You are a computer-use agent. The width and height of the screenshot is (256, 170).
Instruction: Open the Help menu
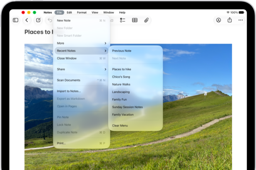pos(122,12)
